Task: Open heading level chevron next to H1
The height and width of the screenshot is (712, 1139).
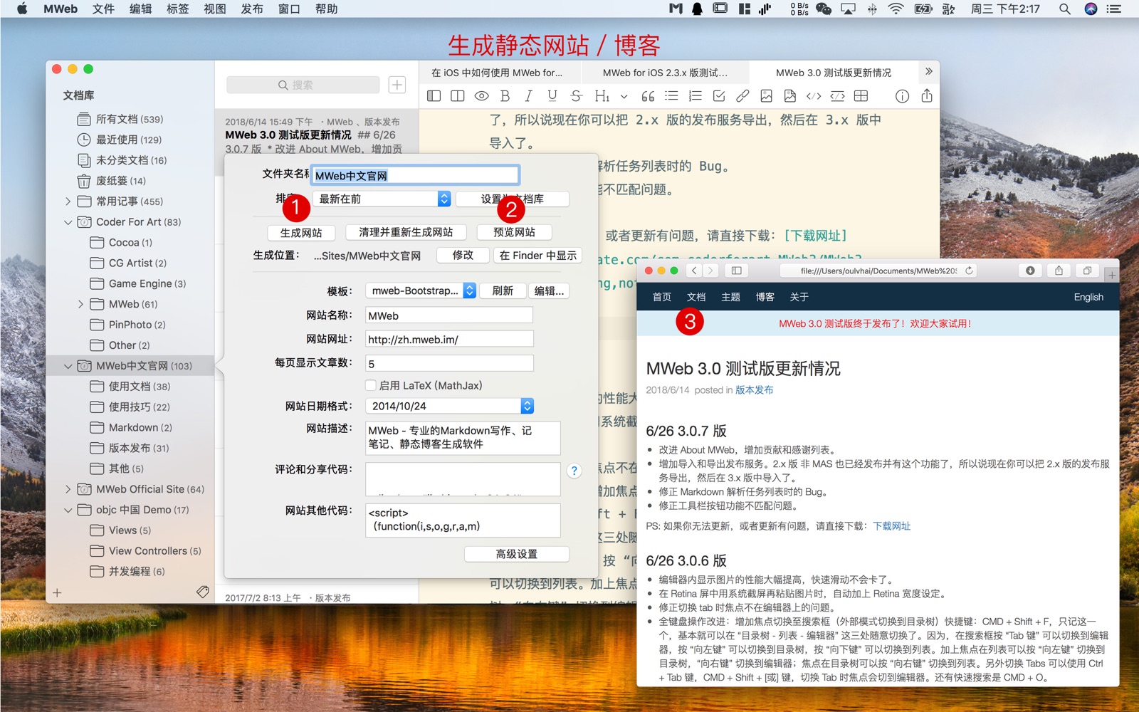Action: [x=624, y=96]
